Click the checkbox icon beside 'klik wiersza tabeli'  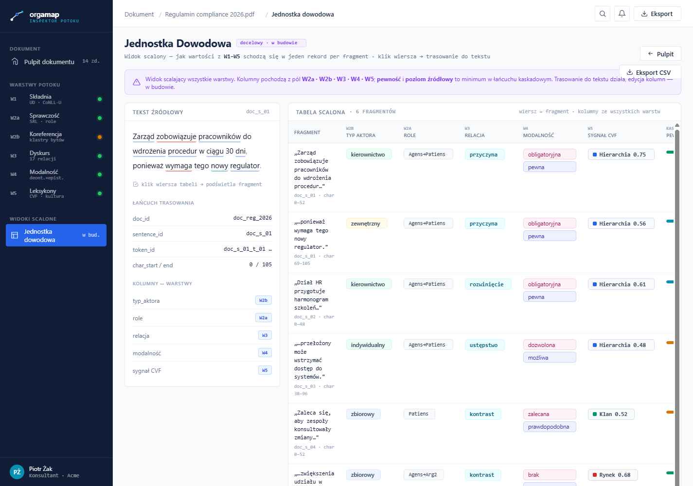click(136, 184)
